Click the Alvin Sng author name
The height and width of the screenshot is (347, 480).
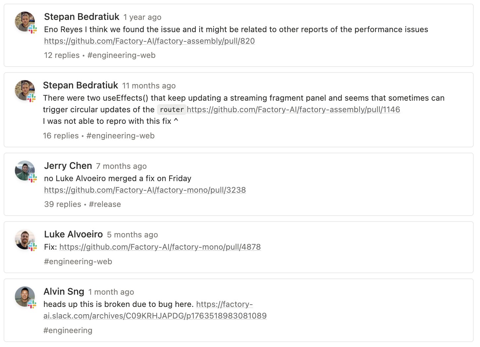pyautogui.click(x=64, y=291)
